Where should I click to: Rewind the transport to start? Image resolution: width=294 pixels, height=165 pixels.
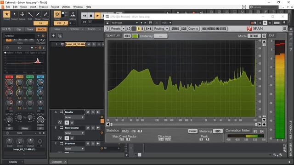click(x=85, y=16)
